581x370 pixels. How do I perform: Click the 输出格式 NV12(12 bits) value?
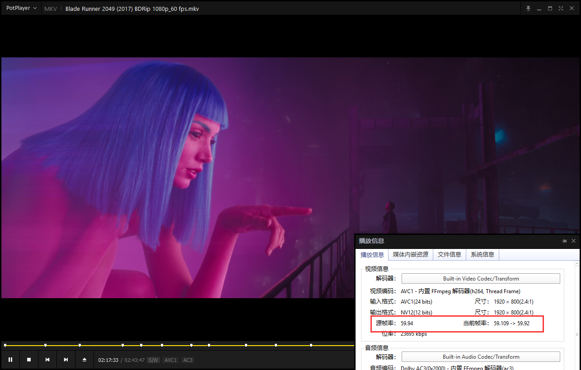[416, 313]
